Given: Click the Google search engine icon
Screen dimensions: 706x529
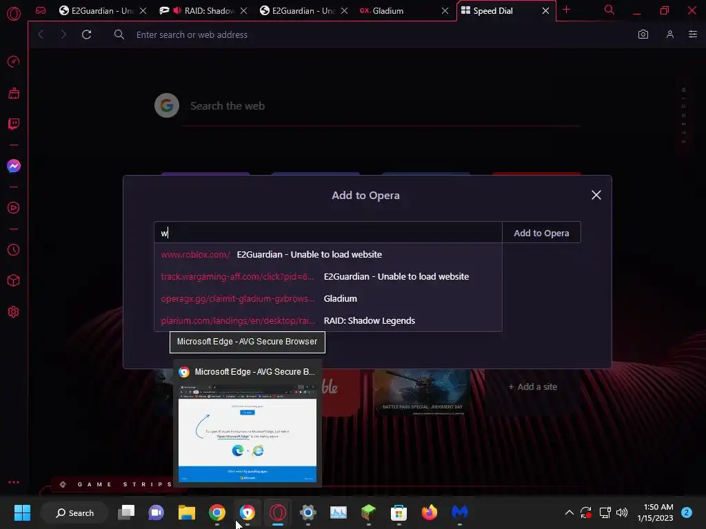Looking at the screenshot, I should (x=167, y=105).
